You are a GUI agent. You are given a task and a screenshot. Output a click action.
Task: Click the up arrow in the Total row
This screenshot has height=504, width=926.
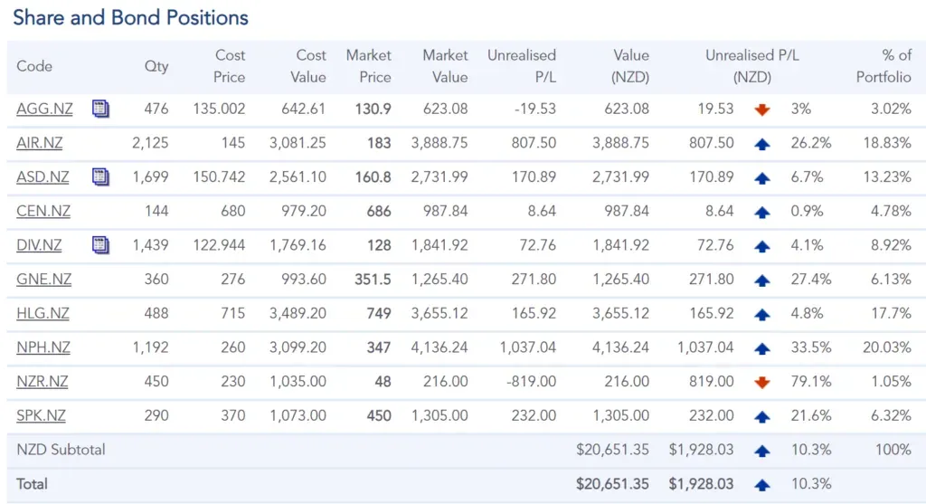[x=761, y=485]
